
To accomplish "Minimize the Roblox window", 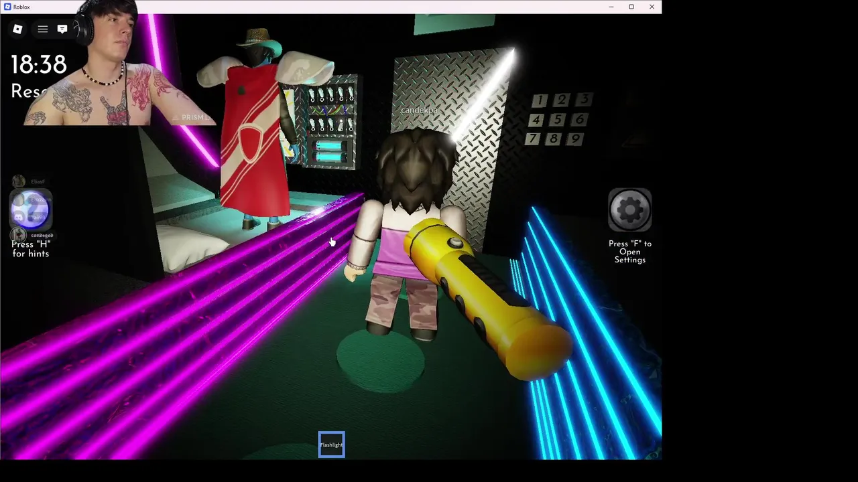I will click(x=611, y=7).
